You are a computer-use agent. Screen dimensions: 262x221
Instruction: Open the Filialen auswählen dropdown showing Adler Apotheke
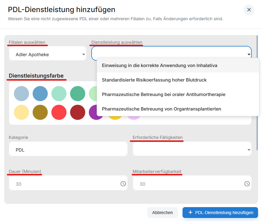(x=48, y=53)
